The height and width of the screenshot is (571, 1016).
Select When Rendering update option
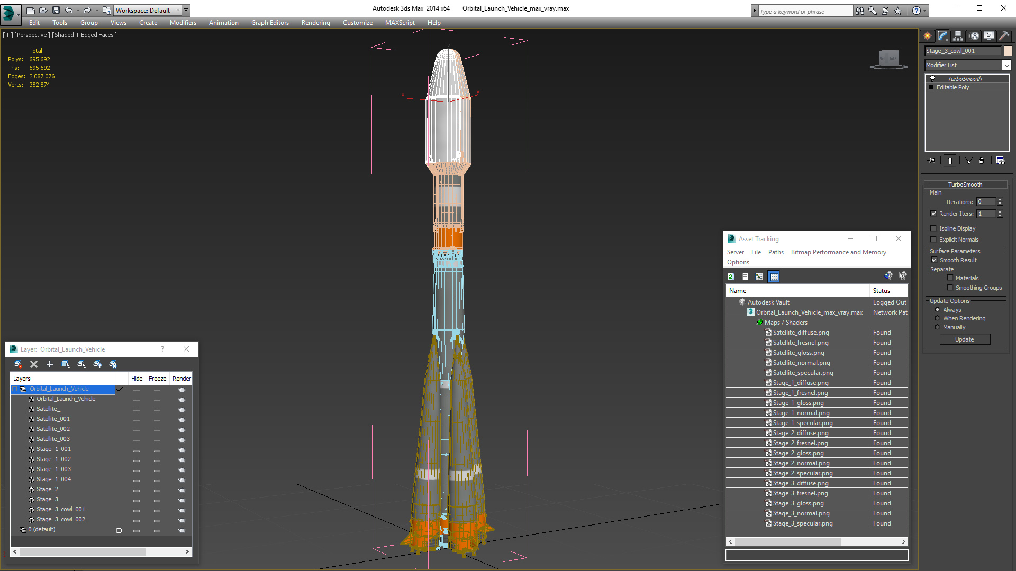click(x=937, y=318)
